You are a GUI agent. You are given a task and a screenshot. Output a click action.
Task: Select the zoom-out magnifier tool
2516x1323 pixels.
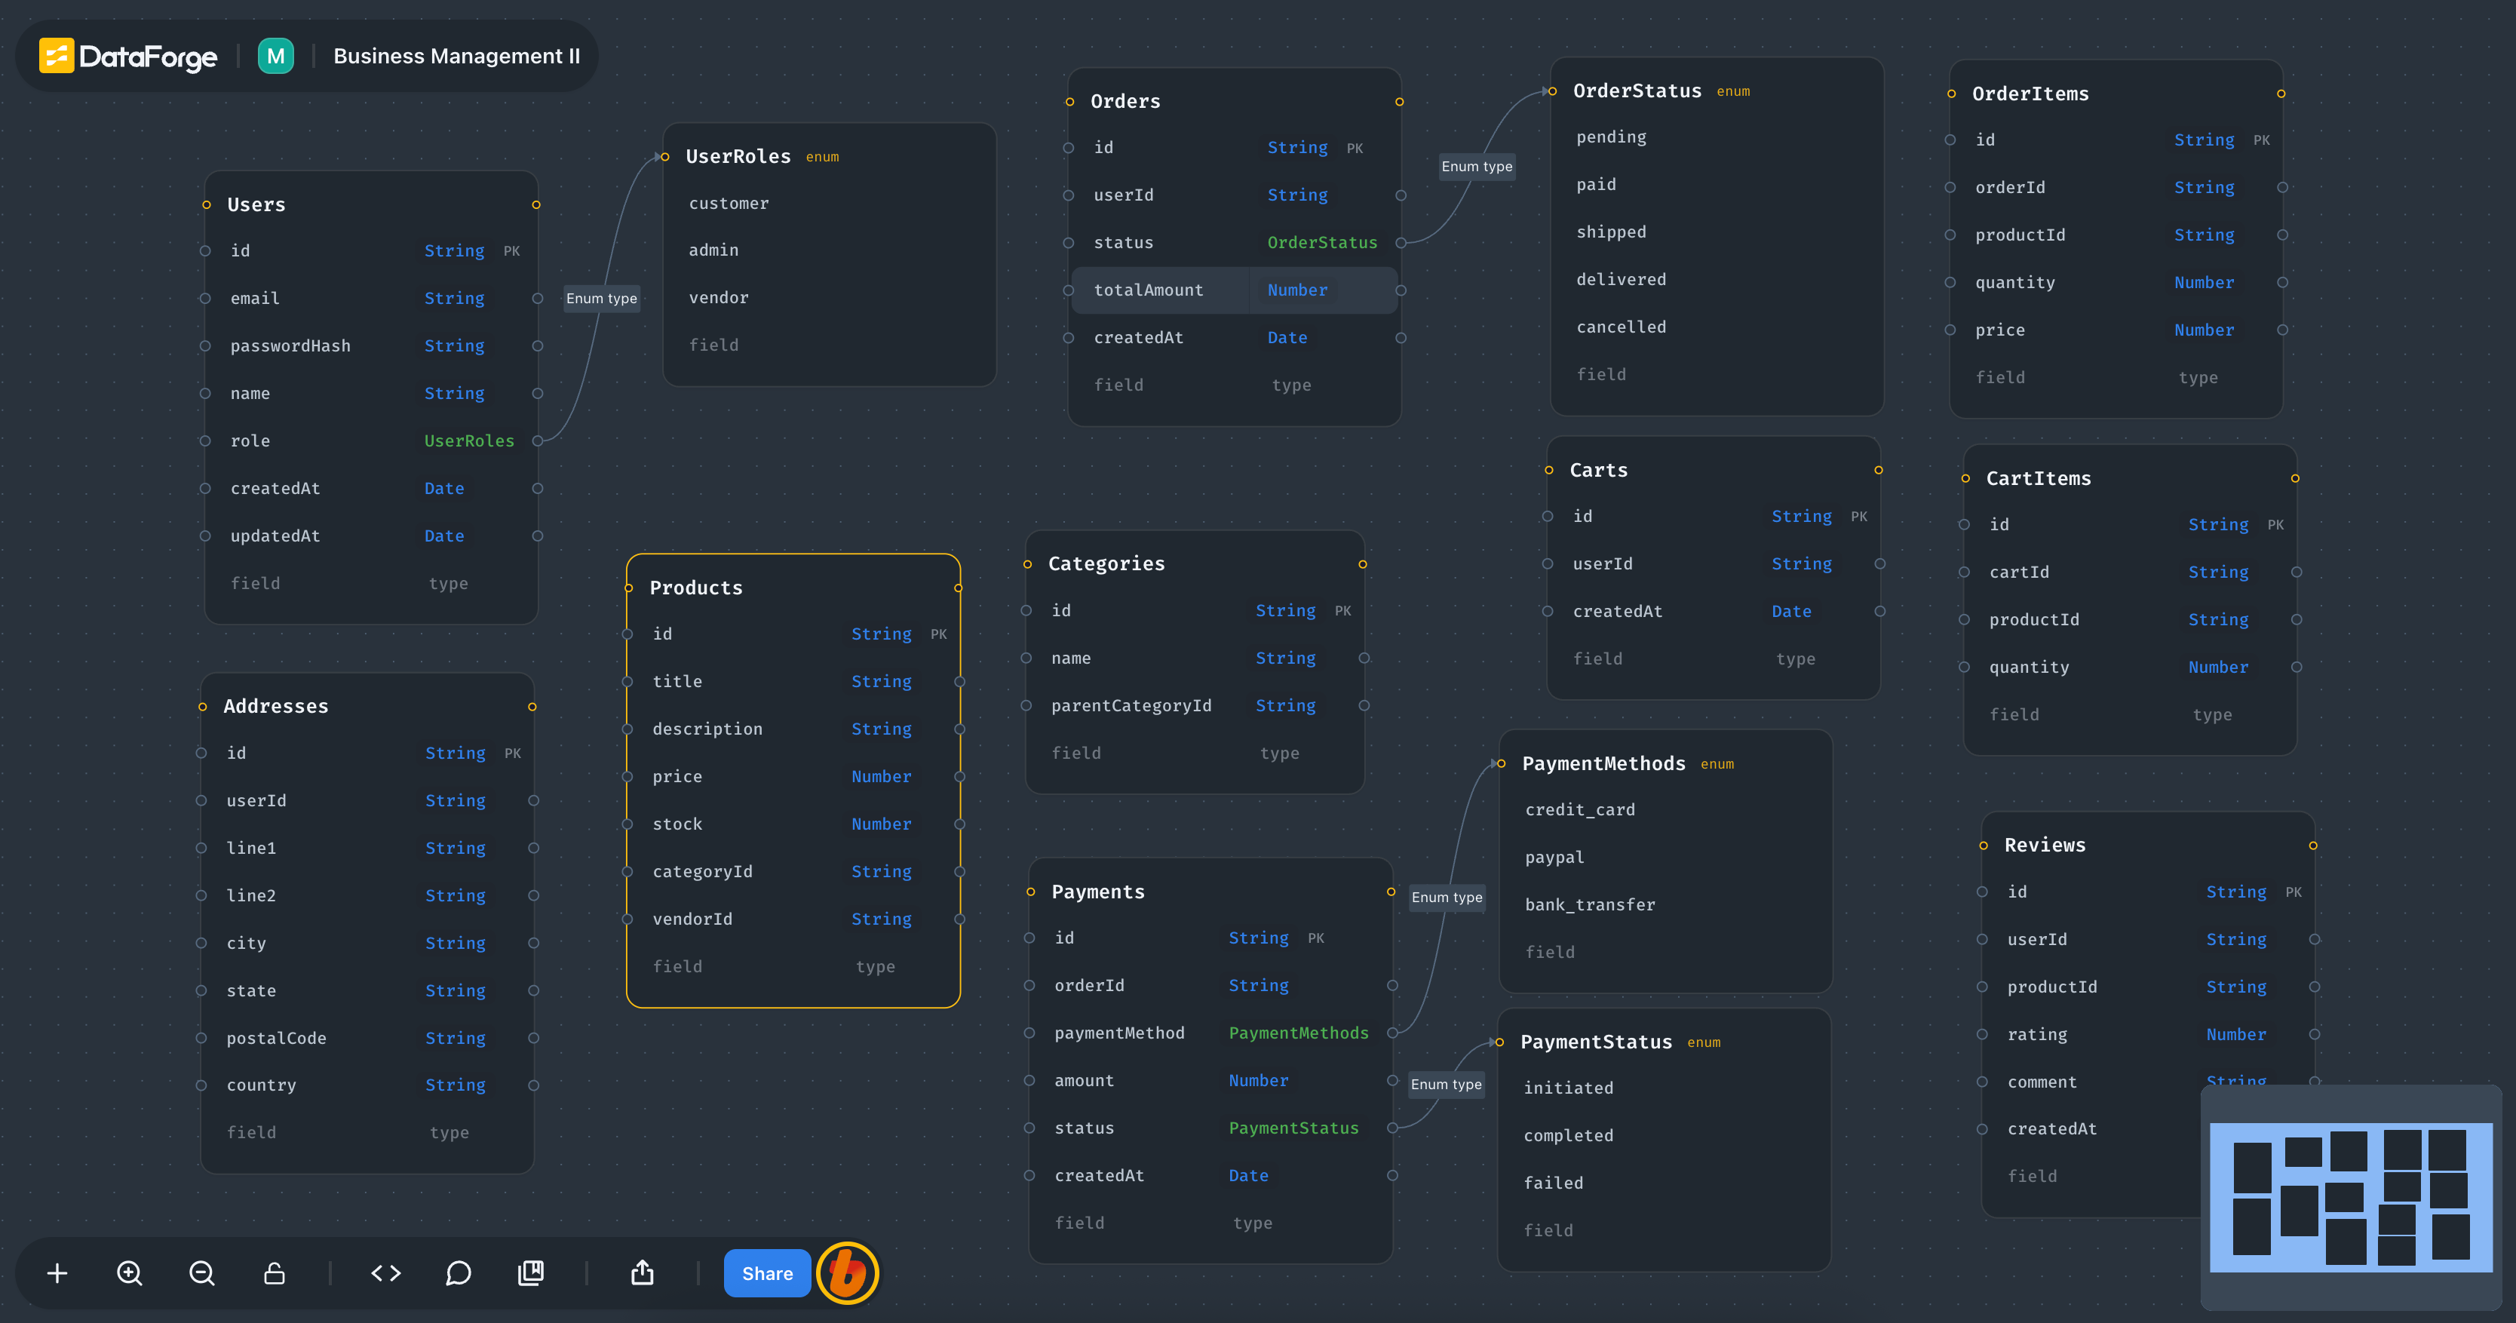pyautogui.click(x=201, y=1273)
